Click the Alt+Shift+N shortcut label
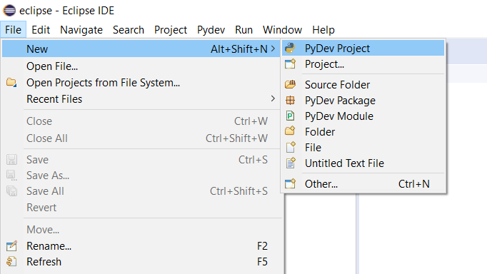 coord(239,49)
